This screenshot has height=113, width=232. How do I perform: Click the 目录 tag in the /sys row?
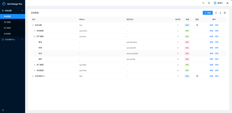tap(187, 25)
